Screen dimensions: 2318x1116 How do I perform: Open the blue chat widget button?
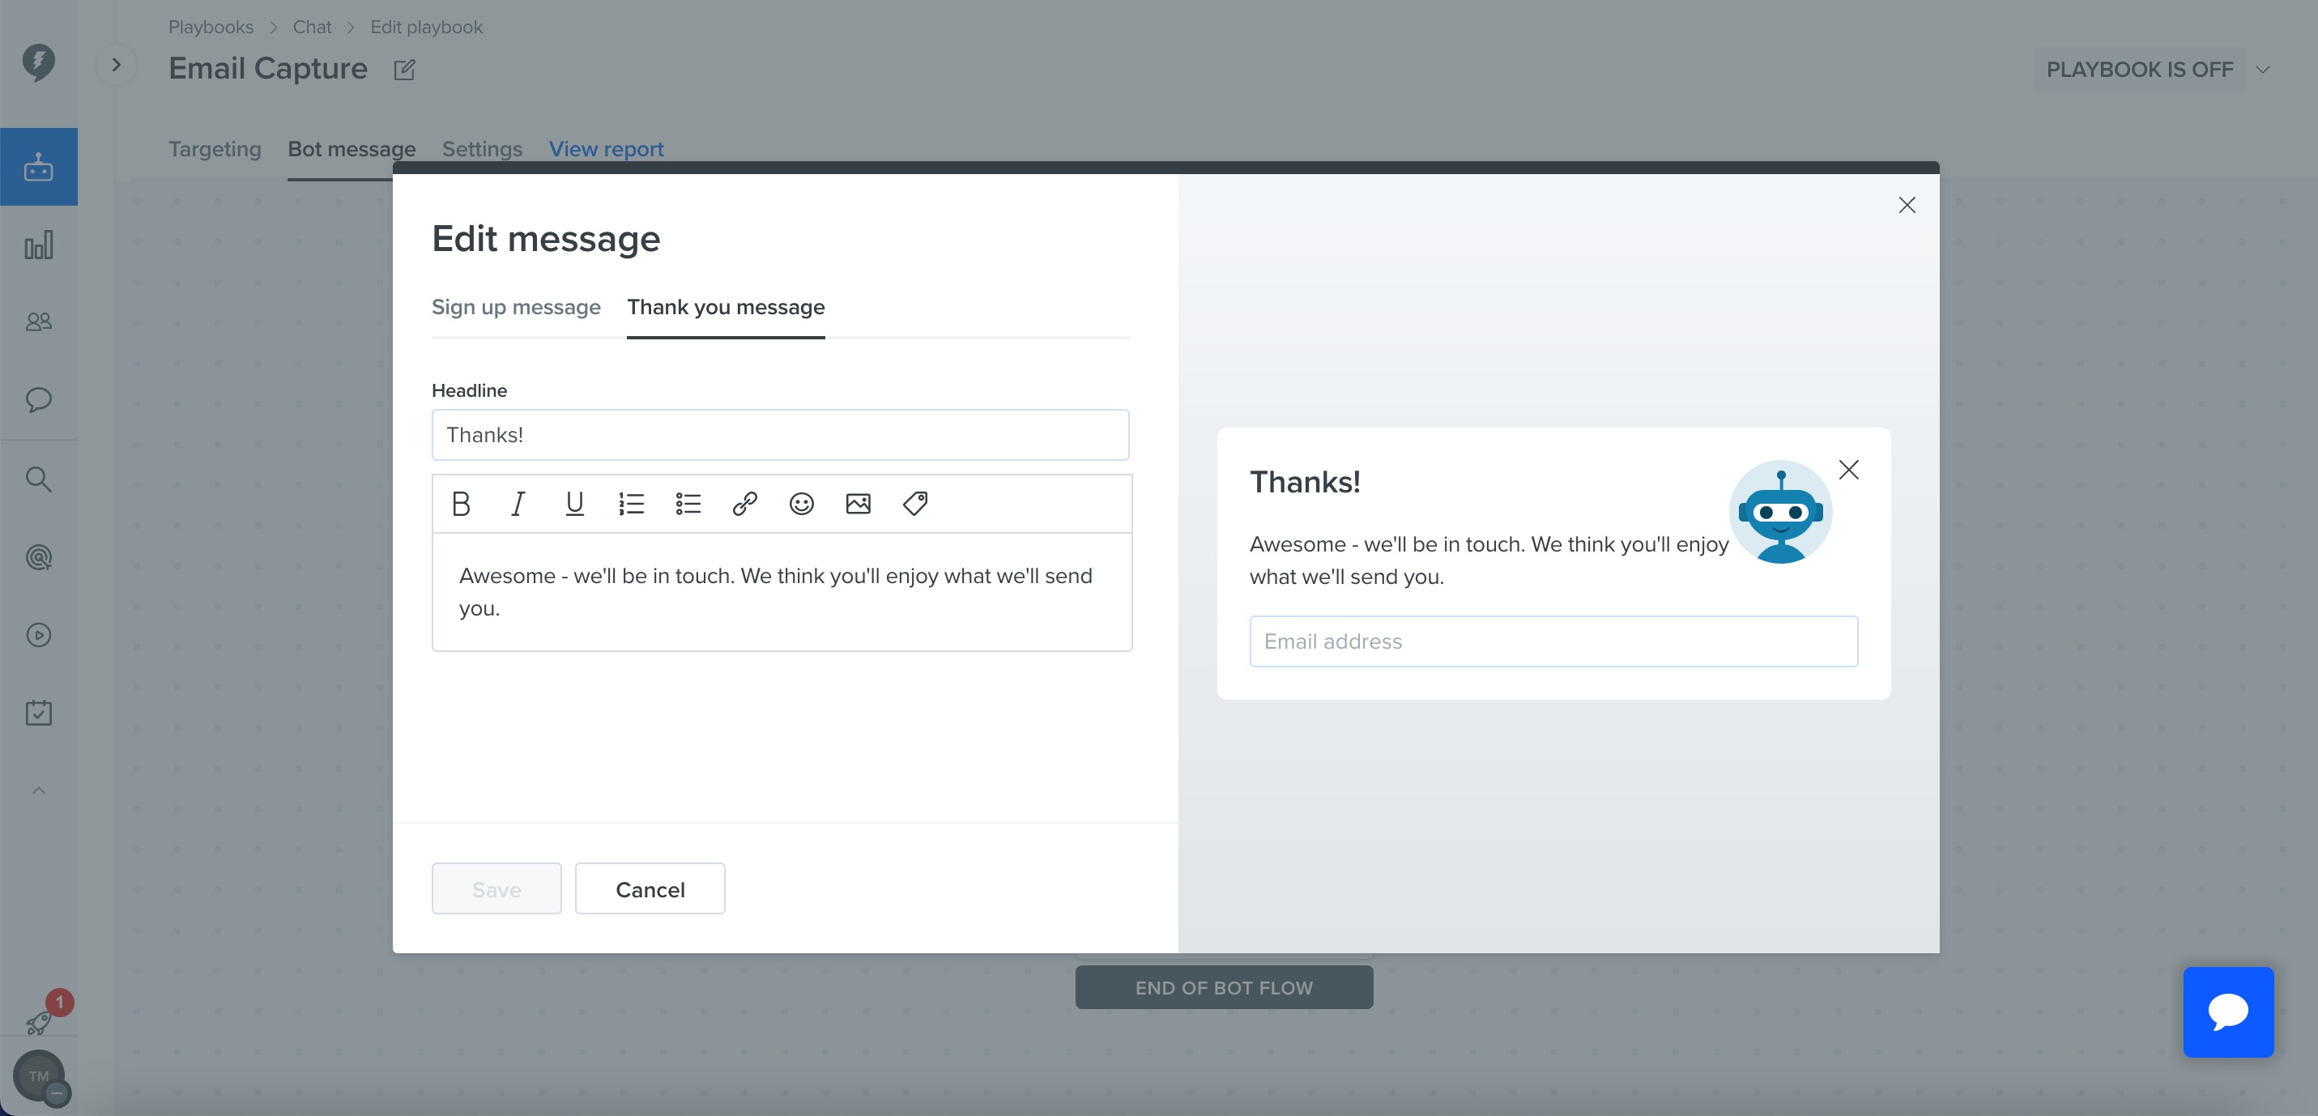pos(2228,1012)
